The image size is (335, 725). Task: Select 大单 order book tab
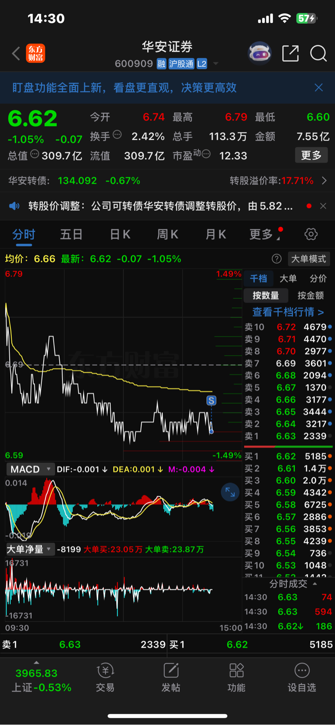click(288, 279)
